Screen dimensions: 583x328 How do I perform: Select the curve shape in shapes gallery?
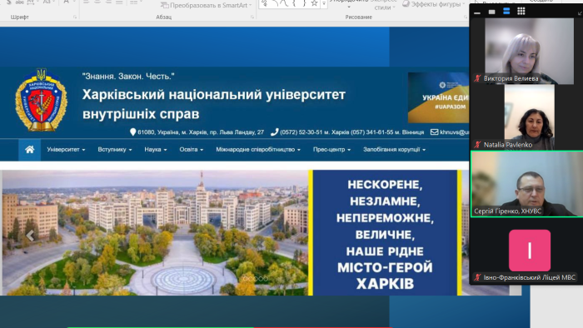point(285,3)
